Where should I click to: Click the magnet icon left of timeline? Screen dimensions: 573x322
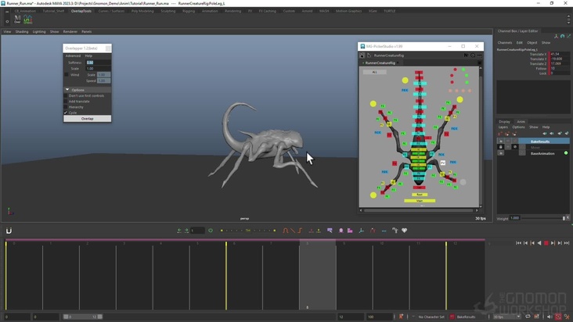click(9, 231)
